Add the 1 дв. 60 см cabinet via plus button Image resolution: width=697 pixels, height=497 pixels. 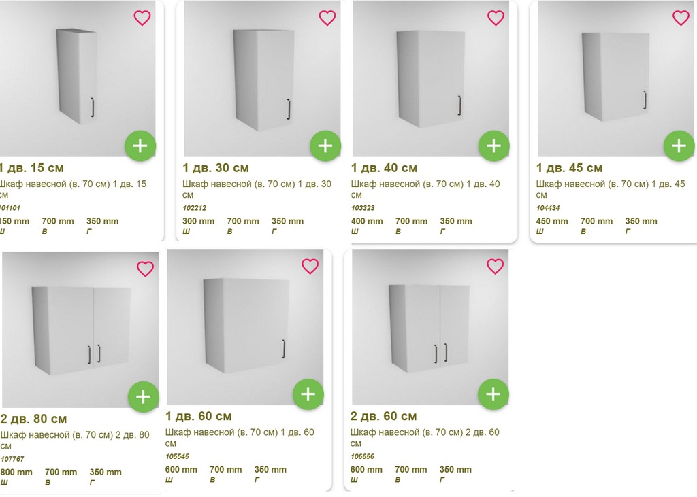pos(308,394)
